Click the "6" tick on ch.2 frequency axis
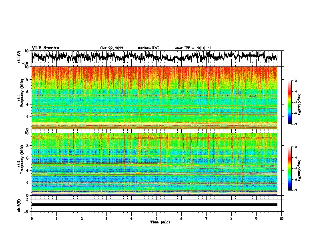 click(28, 158)
